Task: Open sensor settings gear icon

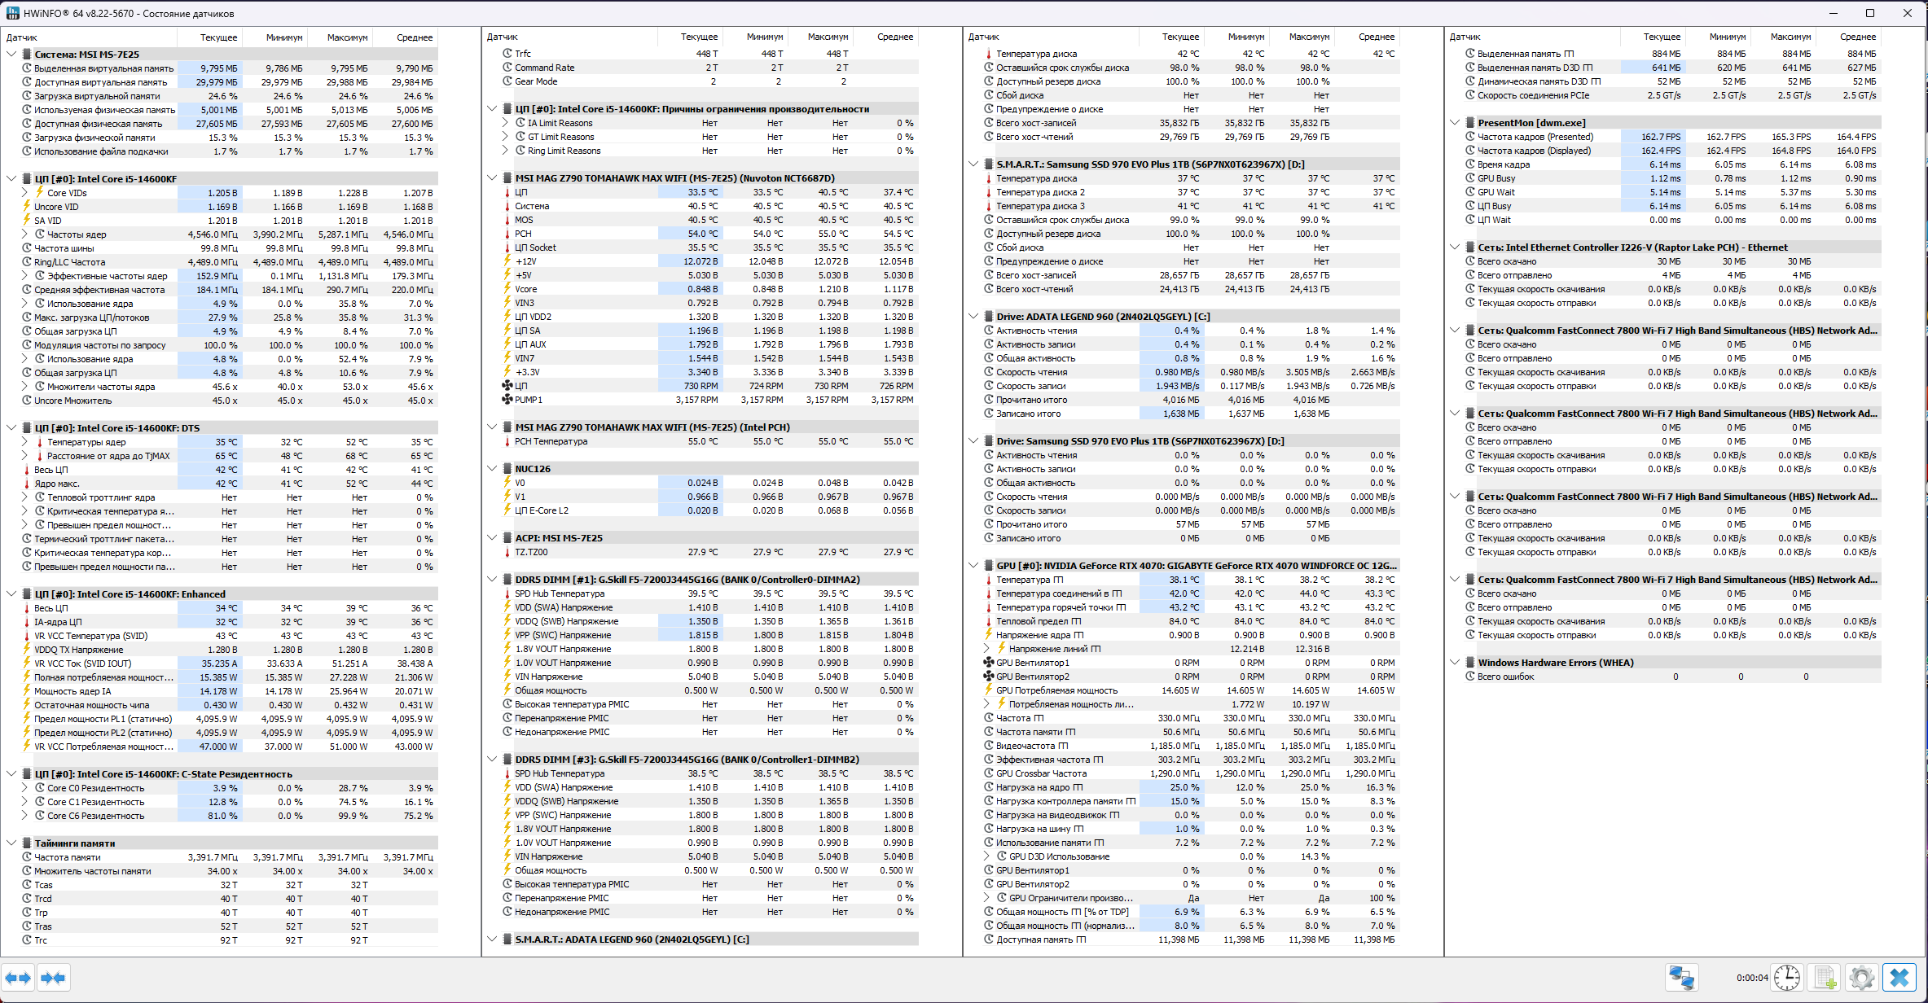Action: coord(1862,978)
